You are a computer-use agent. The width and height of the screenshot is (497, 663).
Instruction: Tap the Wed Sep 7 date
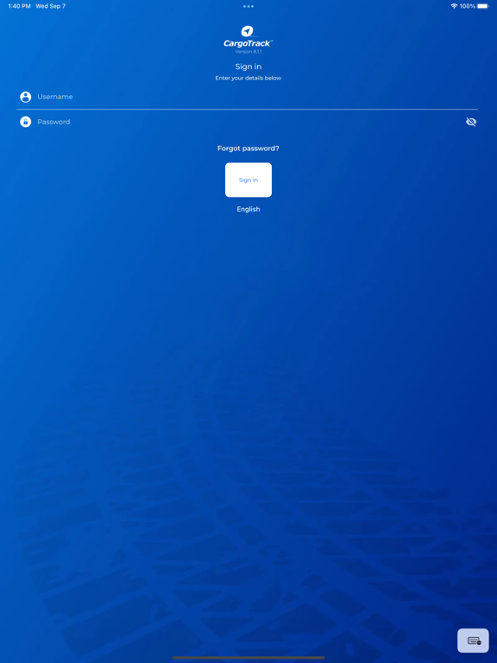[51, 6]
